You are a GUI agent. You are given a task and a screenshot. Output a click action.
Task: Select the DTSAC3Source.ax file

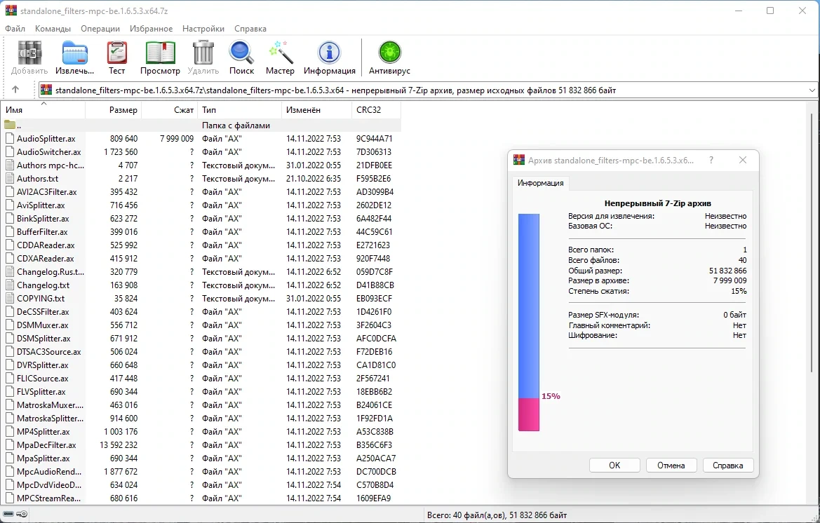pyautogui.click(x=48, y=352)
